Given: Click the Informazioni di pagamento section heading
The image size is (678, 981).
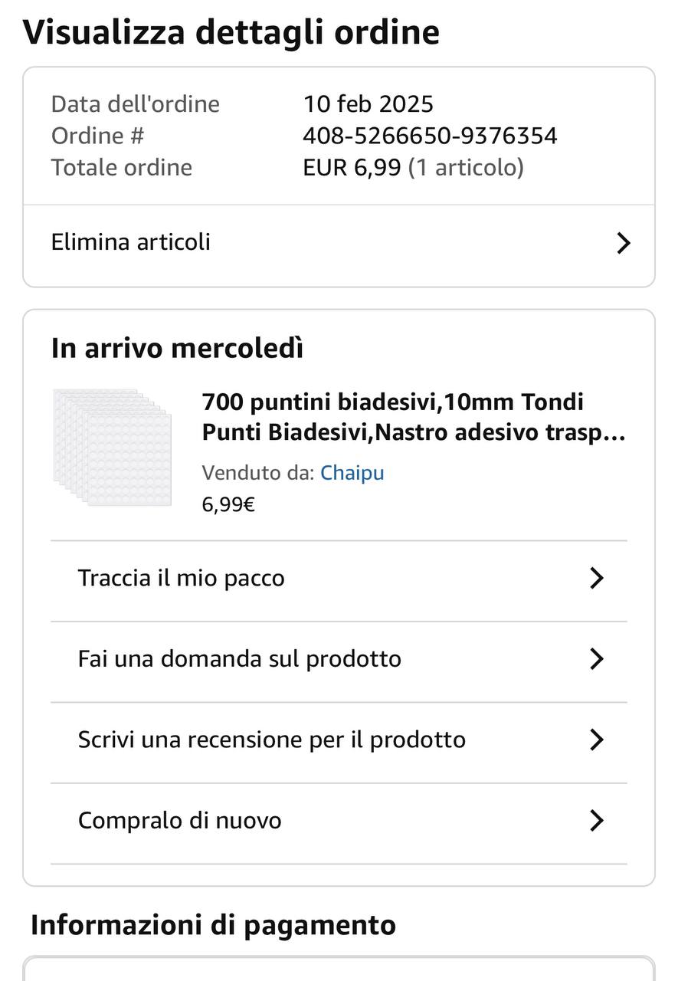Looking at the screenshot, I should coord(213,925).
